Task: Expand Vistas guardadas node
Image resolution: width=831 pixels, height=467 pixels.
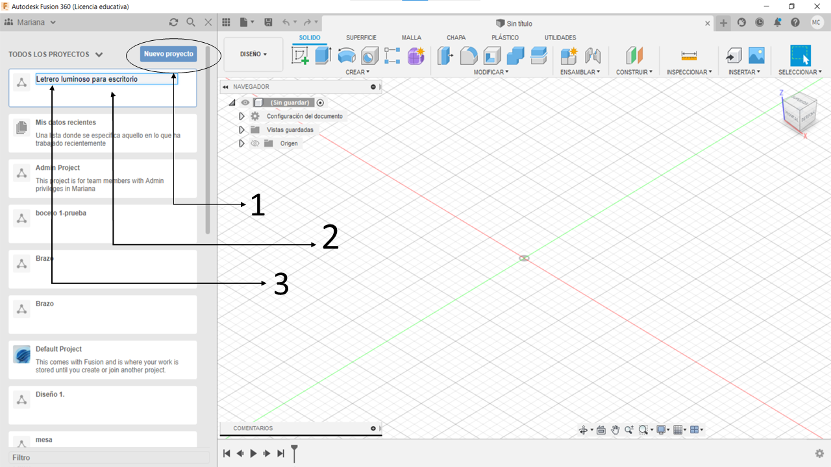Action: point(242,130)
